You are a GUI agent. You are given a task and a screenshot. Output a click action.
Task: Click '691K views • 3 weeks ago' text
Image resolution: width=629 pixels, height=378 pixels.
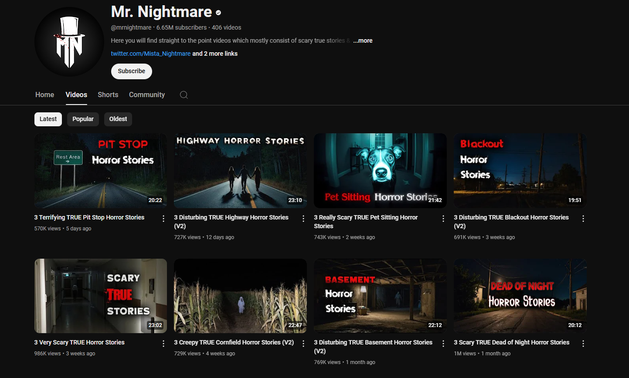[x=484, y=237]
